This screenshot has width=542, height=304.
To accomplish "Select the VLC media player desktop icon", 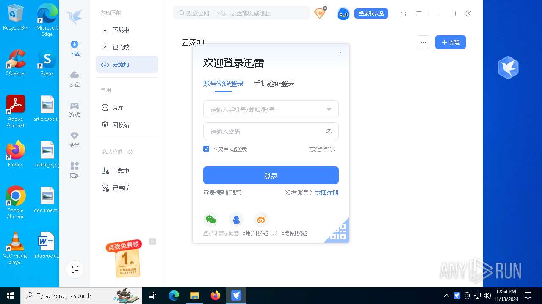I will tap(15, 248).
